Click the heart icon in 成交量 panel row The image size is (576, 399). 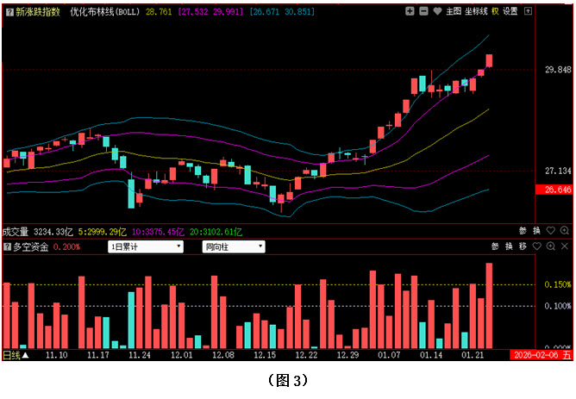550,231
